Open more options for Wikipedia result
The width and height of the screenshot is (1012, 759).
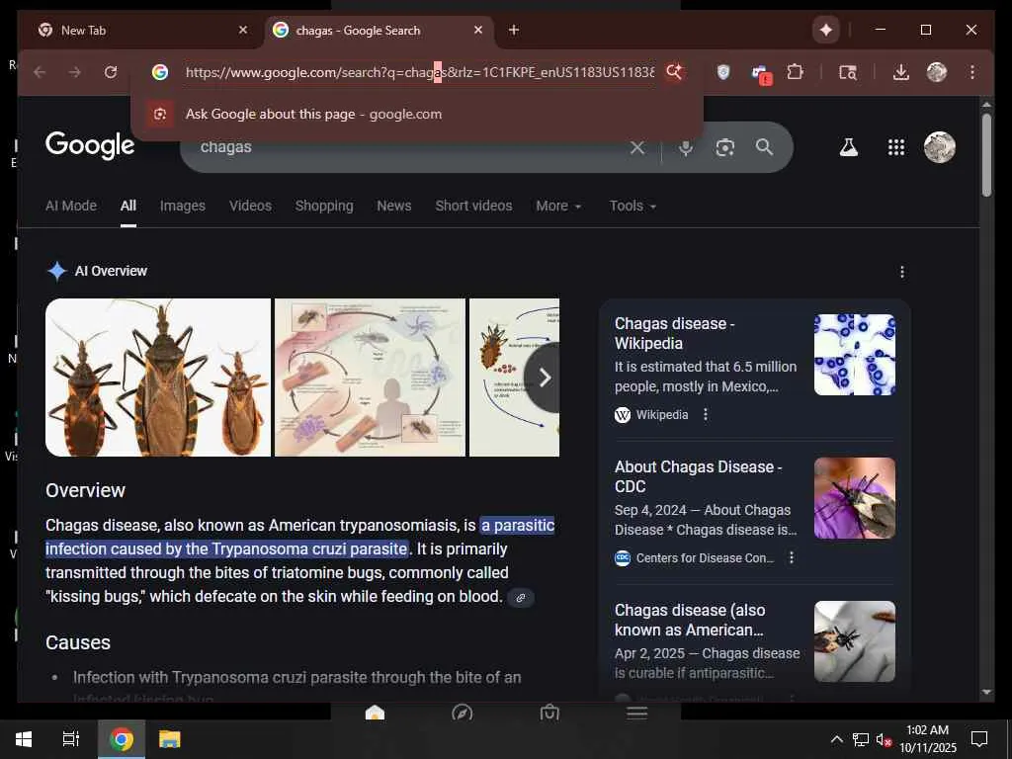tap(706, 414)
